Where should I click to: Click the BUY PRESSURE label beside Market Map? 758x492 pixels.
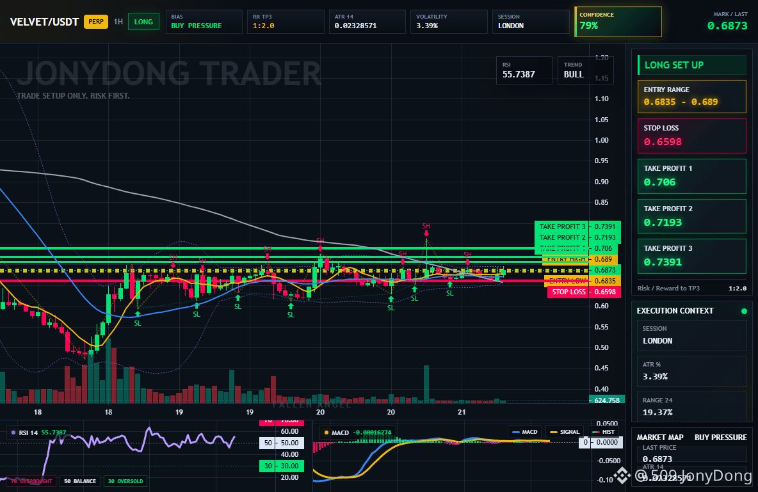721,438
